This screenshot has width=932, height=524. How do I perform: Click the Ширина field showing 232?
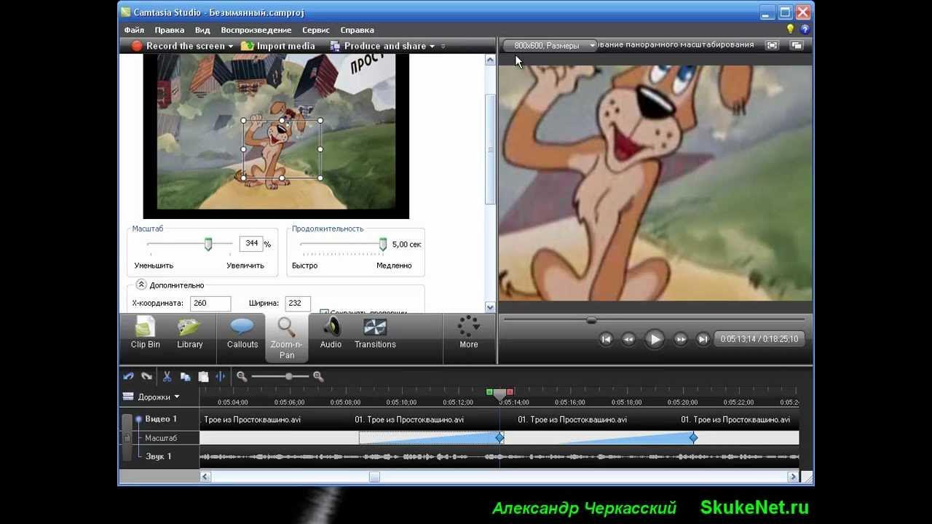tap(299, 303)
